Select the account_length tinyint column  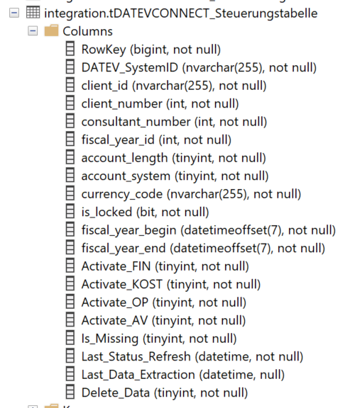tap(173, 158)
